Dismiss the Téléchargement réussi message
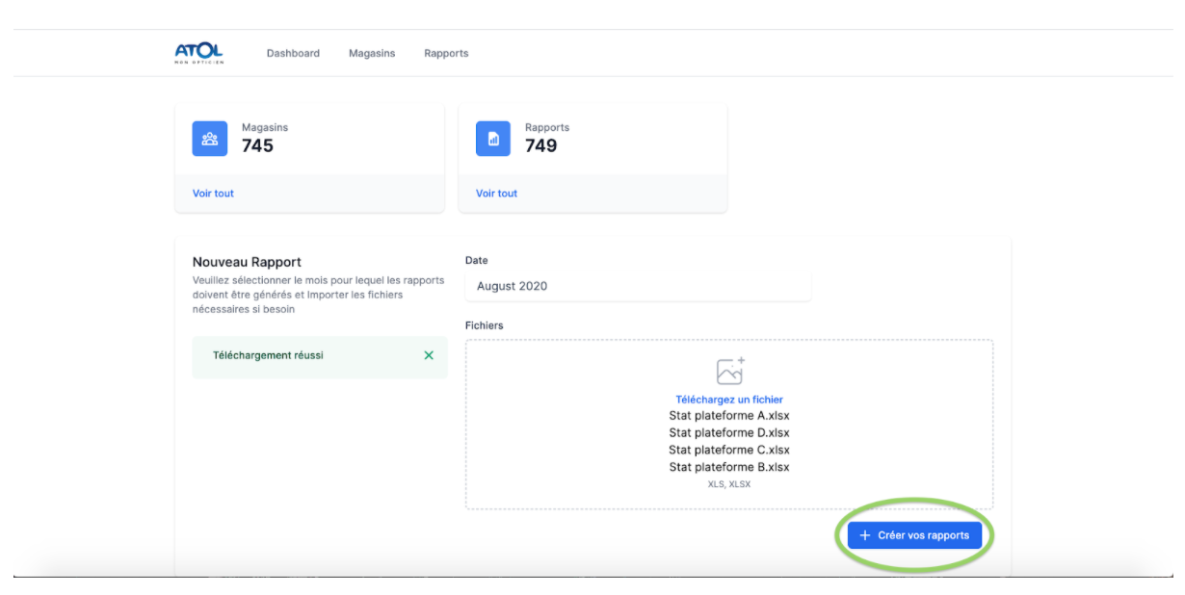Image resolution: width=1185 pixels, height=595 pixels. 429,355
